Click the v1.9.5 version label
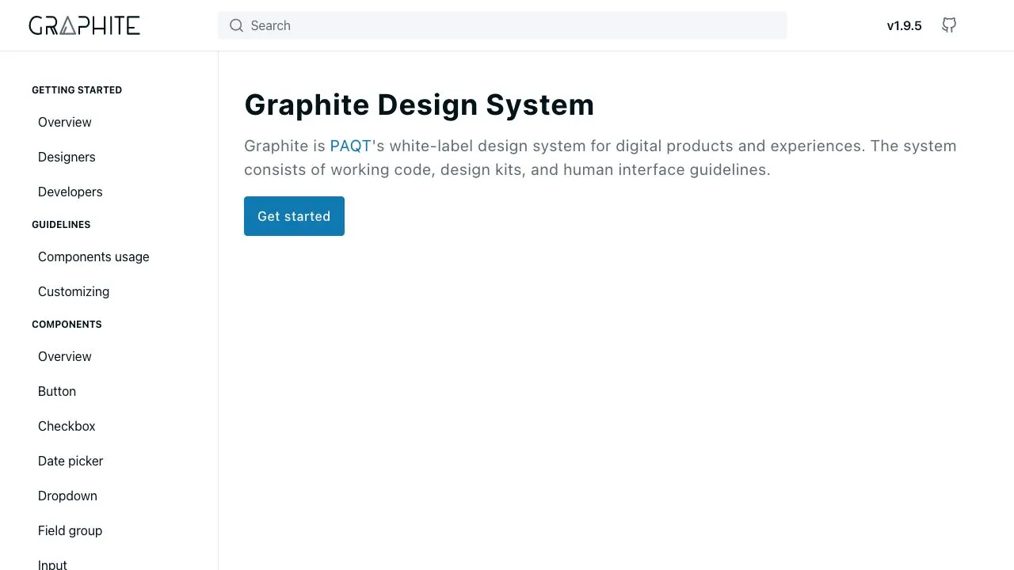 (904, 25)
